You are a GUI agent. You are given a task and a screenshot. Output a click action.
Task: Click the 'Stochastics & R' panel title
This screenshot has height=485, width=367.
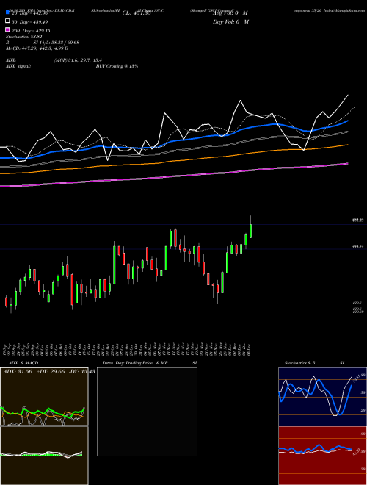tap(299, 363)
